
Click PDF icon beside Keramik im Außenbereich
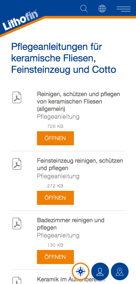click(17, 280)
